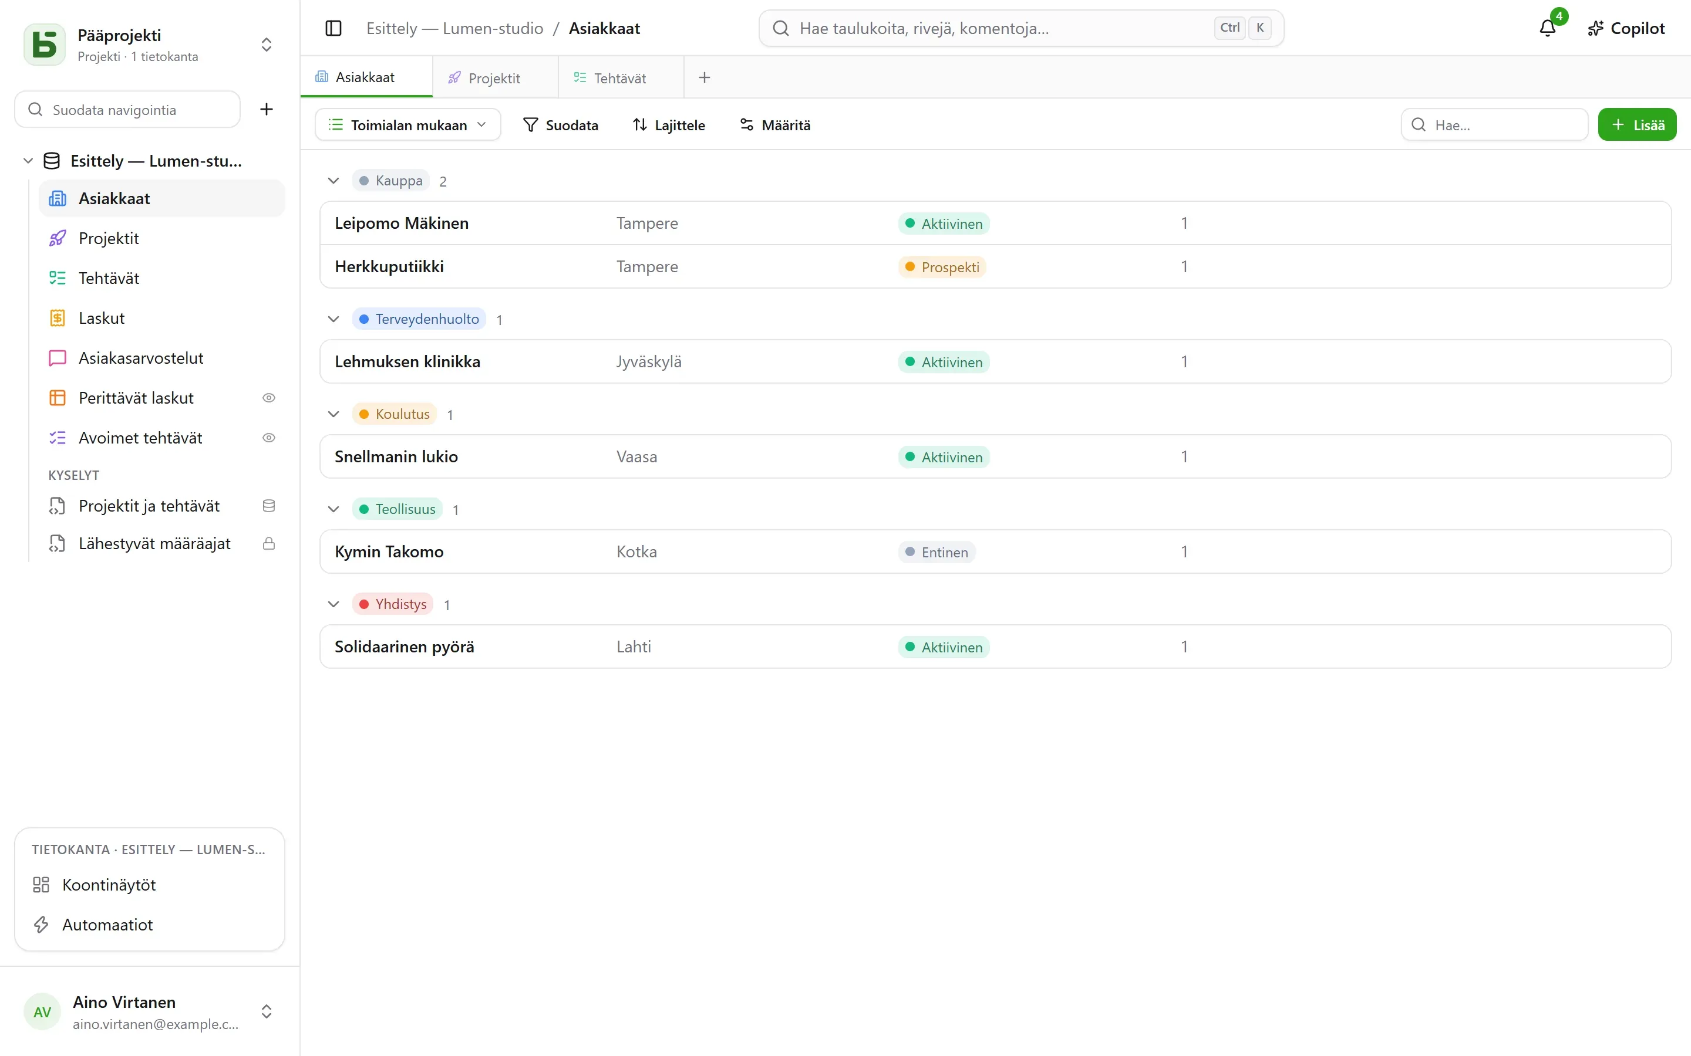Collapse the Teollisuus group
This screenshot has height=1056, width=1691.
pos(334,509)
